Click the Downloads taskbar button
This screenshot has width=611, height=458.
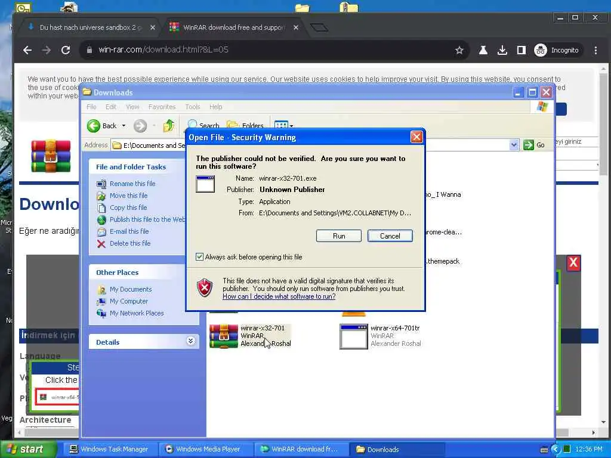point(397,449)
